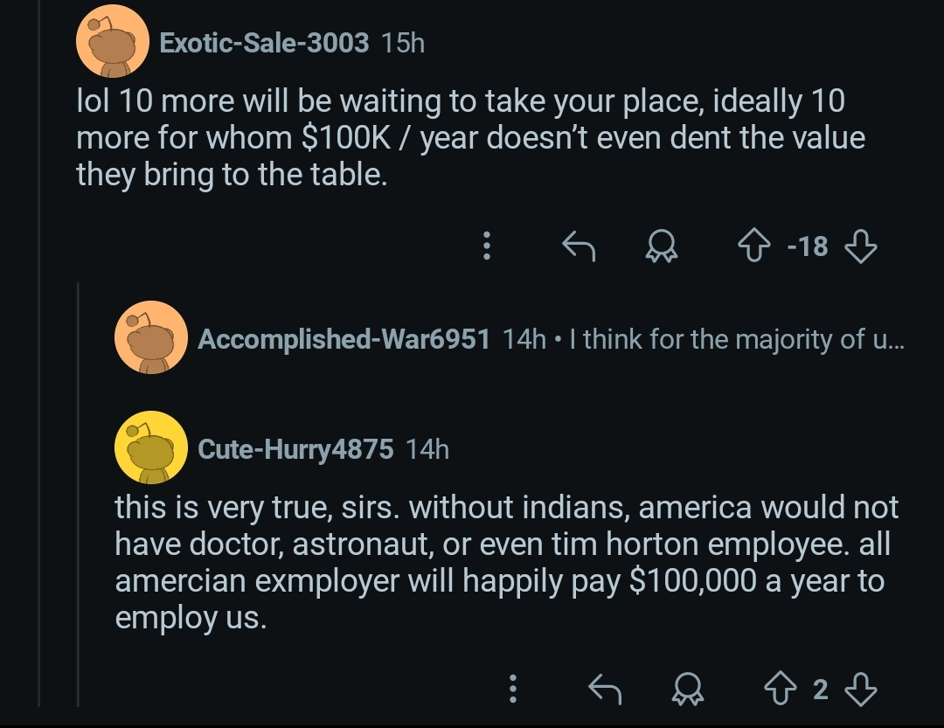Reply to Exotic-Sale-3003's comment
The width and height of the screenshot is (944, 728).
[x=578, y=247]
